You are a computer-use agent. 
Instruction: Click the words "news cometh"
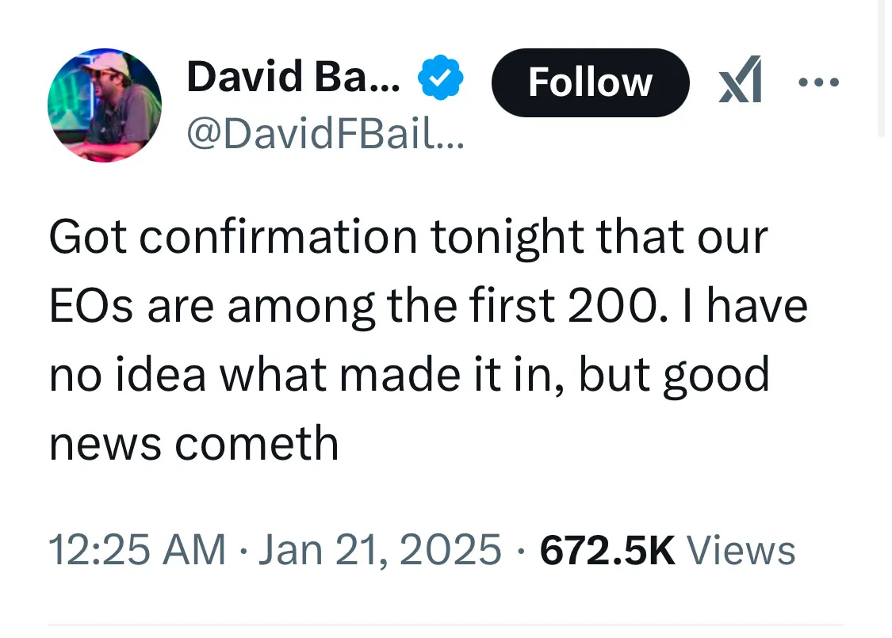coord(193,442)
